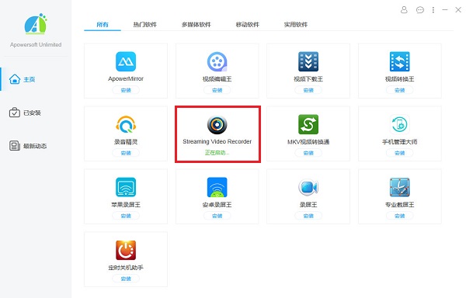Click the 视频下载王 download icon
The width and height of the screenshot is (466, 298).
[x=308, y=61]
